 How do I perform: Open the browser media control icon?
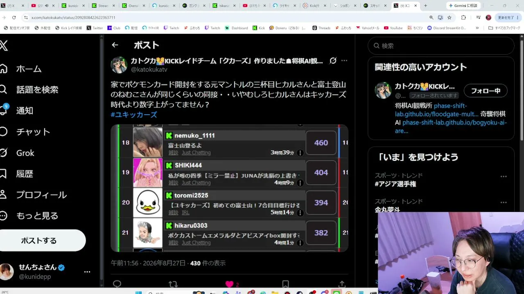point(478,18)
